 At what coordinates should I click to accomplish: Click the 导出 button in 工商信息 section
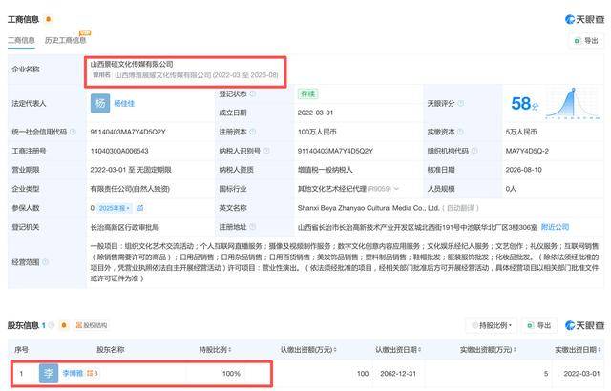coord(586,40)
